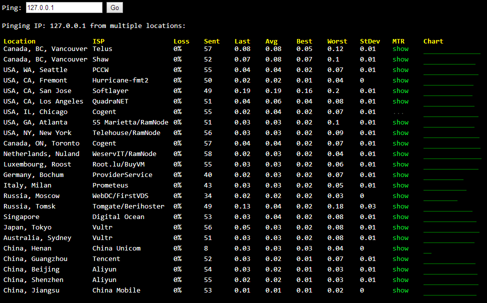Screen dimensions: 487x303
Task: Show MTR for Italy Milan Prometeus
Action: (x=400, y=185)
